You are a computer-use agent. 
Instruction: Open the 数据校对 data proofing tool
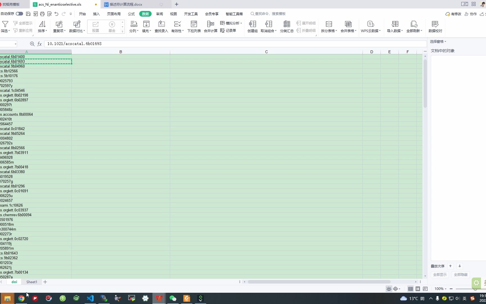click(435, 27)
